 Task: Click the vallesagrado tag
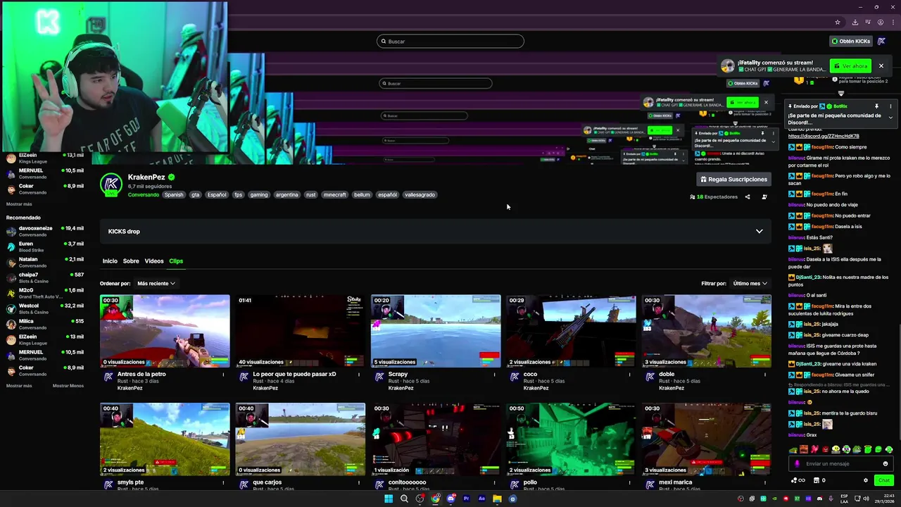[420, 195]
